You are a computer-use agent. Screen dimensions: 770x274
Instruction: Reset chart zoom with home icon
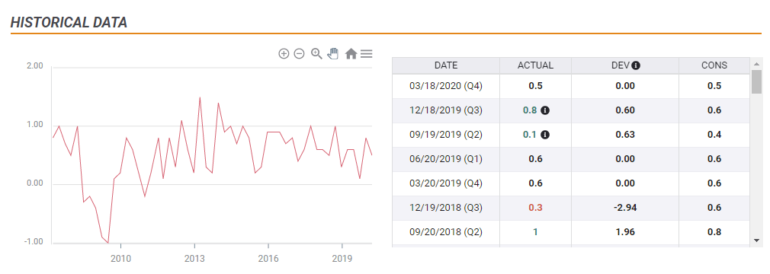click(351, 54)
